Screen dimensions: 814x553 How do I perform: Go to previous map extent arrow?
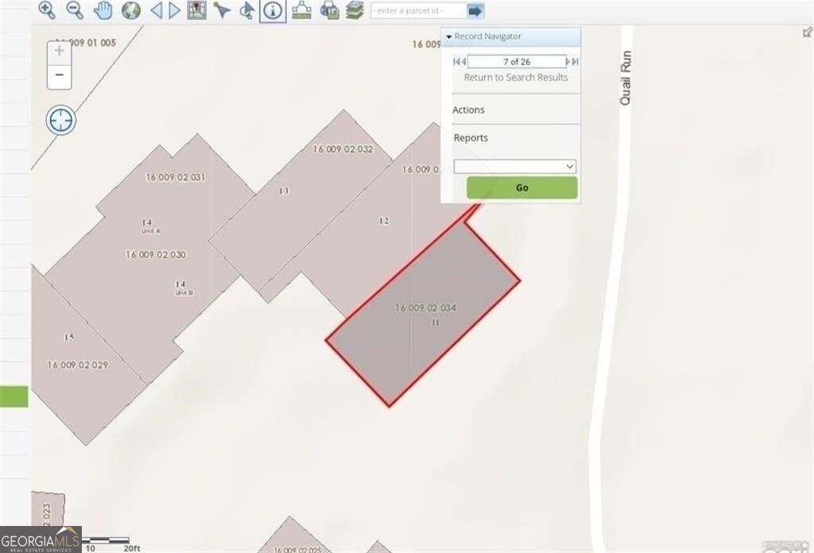(156, 10)
